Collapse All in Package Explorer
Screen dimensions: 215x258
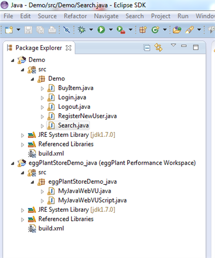tap(147, 48)
